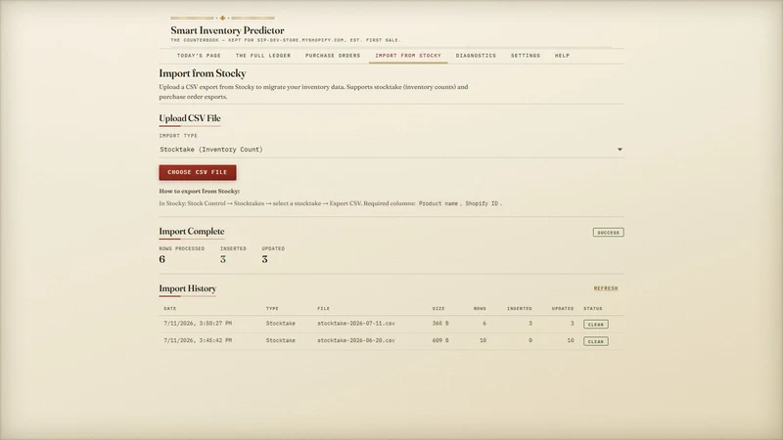
Task: Click the Clean status for stocktake-2026-06-20.csv
Action: tap(596, 341)
